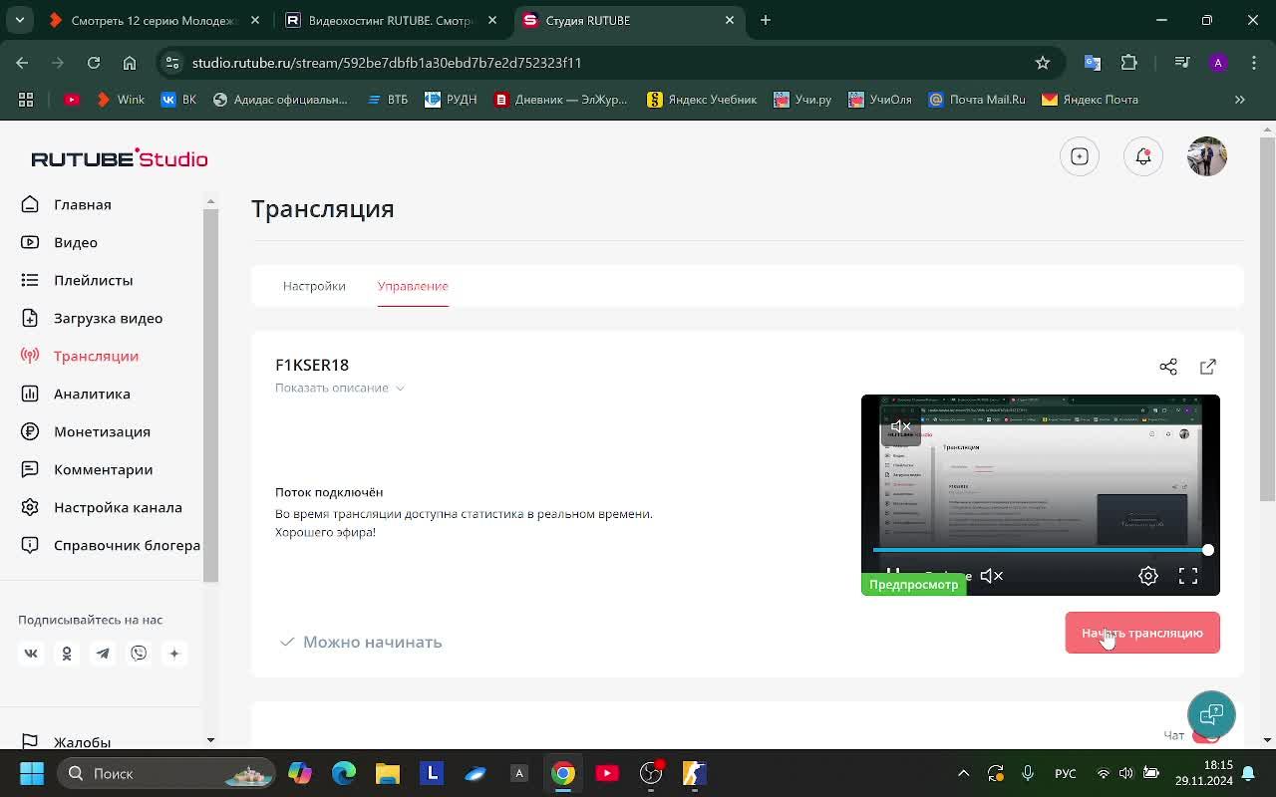The width and height of the screenshot is (1276, 797).
Task: Show more bookmarks with the double chevron
Action: coord(1240,100)
